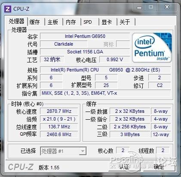Select the 处理器 tab
This screenshot has height=177, width=181.
16,22
